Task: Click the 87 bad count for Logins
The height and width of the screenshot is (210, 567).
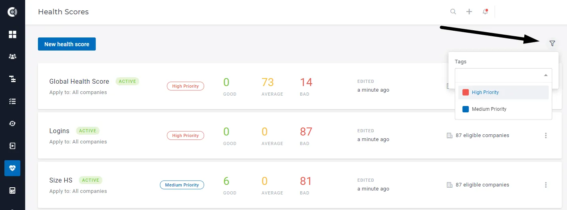Action: click(306, 131)
